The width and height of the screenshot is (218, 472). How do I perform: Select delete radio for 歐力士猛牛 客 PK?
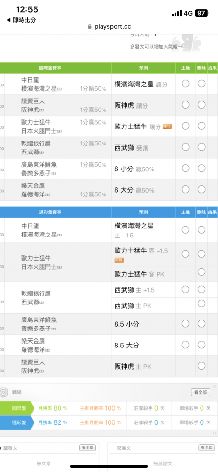click(201, 272)
